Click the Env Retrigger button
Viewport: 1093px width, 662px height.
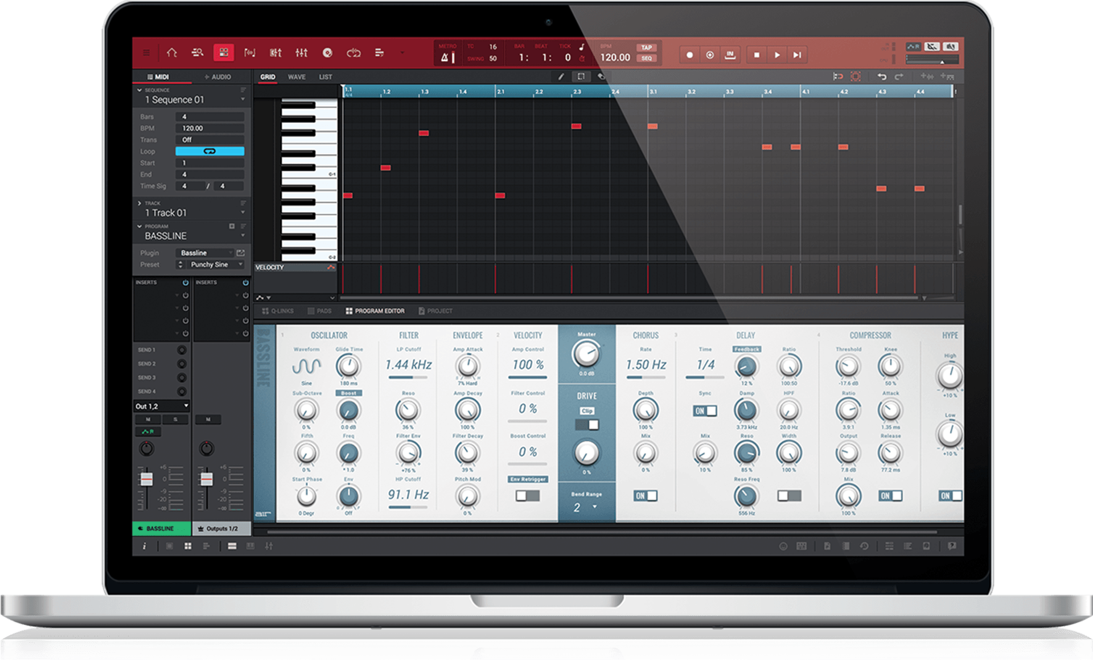point(528,479)
